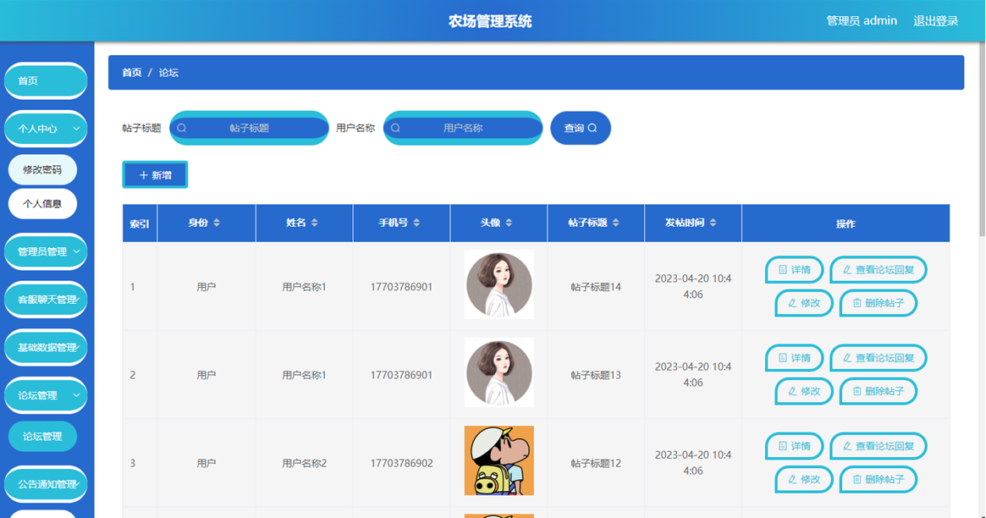Click the 帖子标题 search input field
986x518 pixels.
[249, 129]
